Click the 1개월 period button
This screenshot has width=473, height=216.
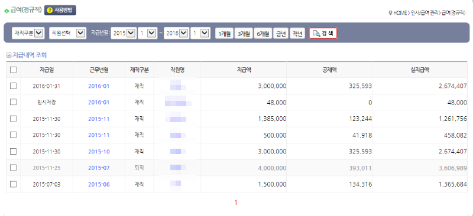pos(224,34)
